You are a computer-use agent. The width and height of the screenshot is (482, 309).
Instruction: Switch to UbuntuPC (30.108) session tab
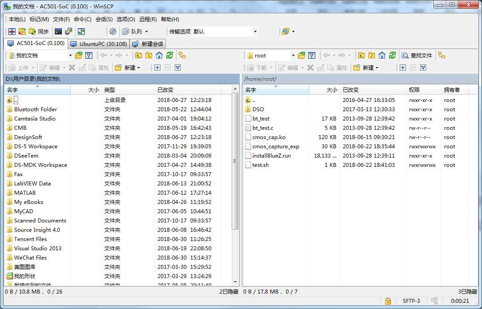point(99,44)
